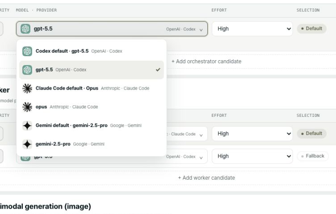The width and height of the screenshot is (336, 214).
Task: Click the OpenAI logo in the orchestrator model selector
Action: tap(25, 29)
